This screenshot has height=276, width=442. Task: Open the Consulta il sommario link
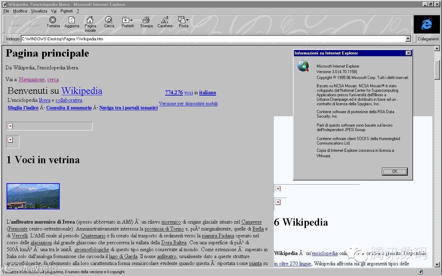(x=69, y=108)
